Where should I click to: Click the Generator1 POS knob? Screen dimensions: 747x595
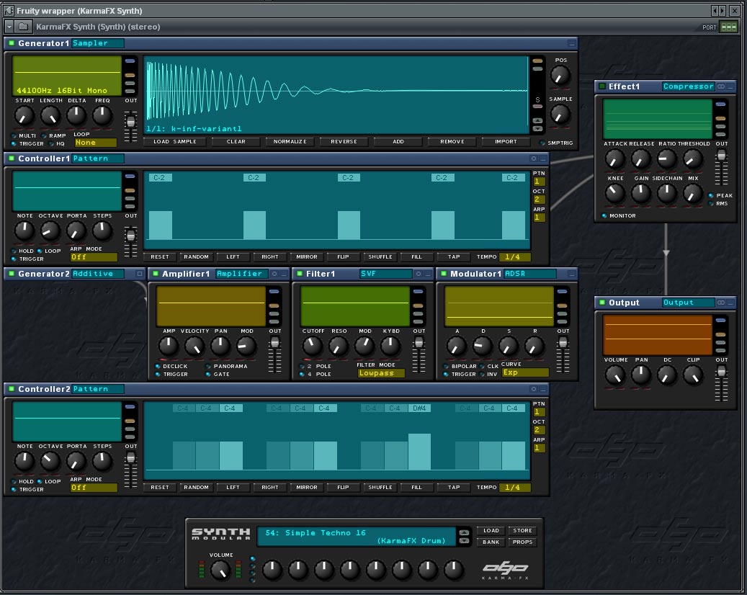[560, 75]
